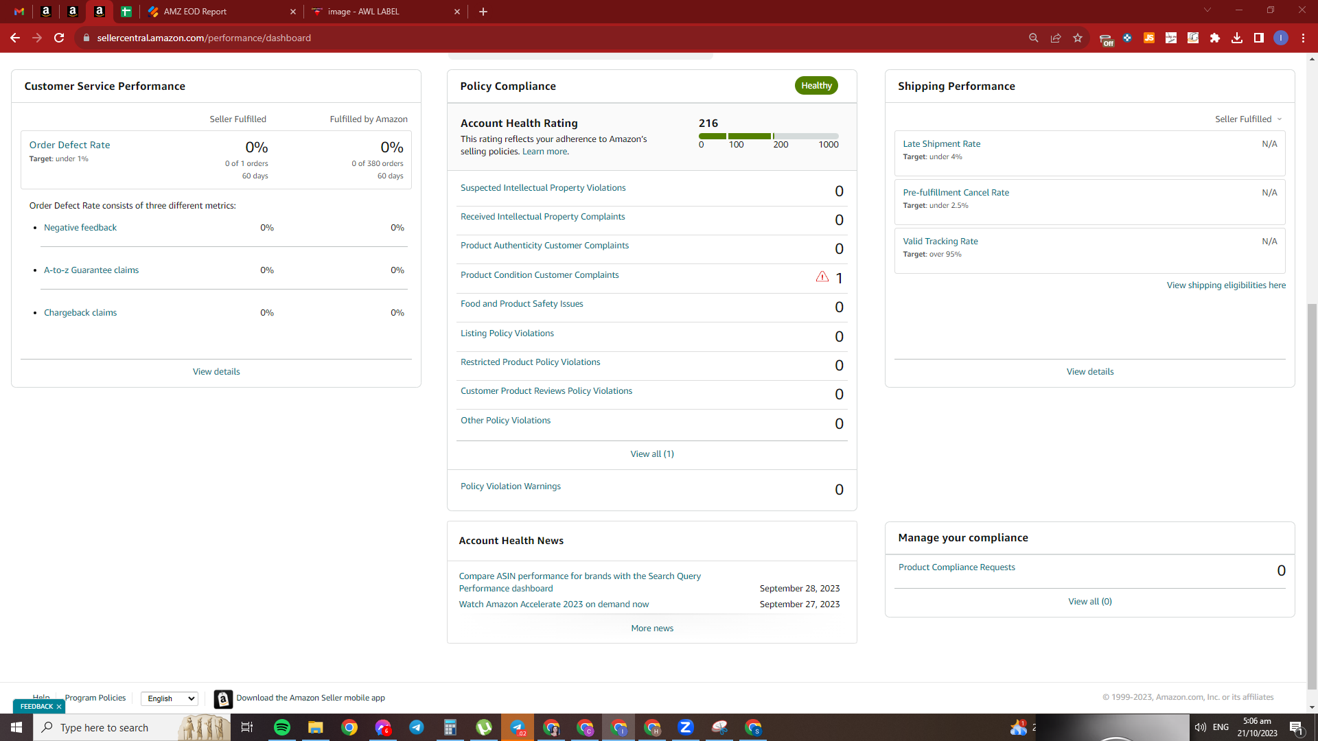
Task: Click More news under Account Health News
Action: pyautogui.click(x=652, y=628)
